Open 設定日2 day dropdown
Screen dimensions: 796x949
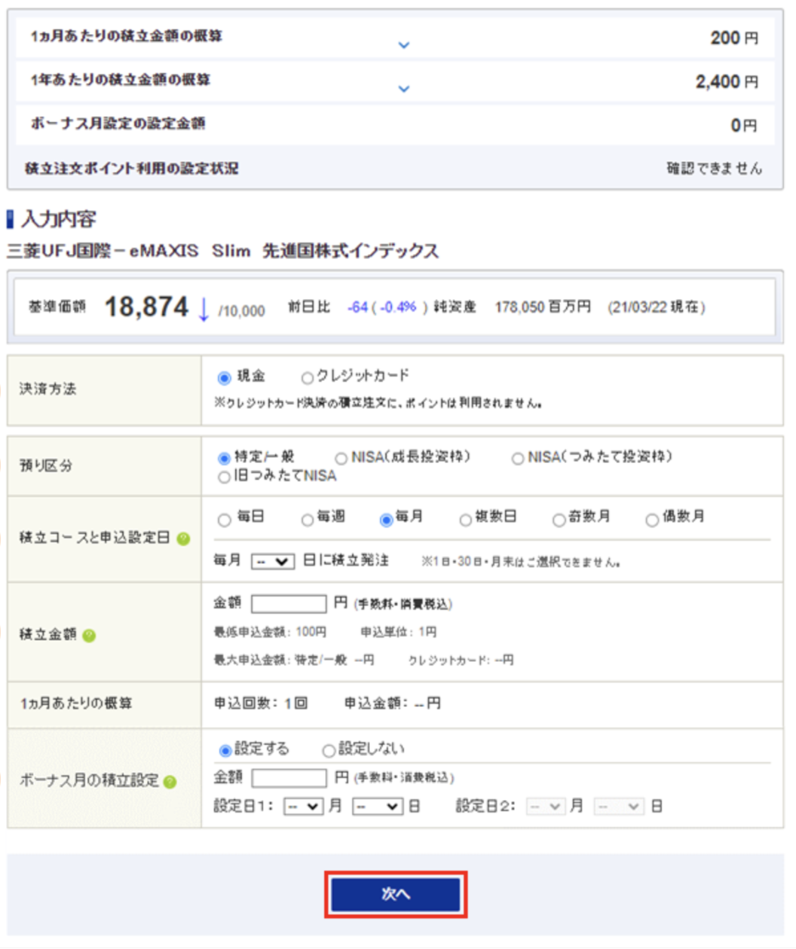[x=619, y=807]
